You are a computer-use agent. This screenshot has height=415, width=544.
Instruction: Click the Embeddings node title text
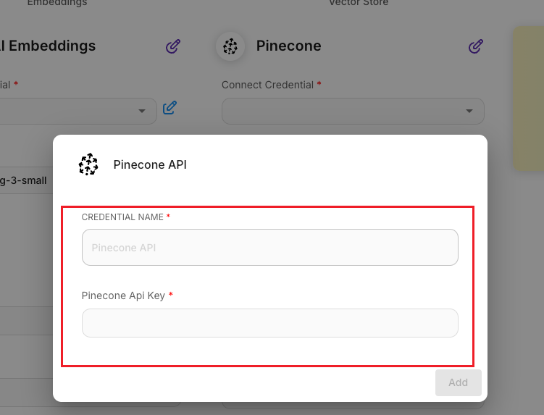[48, 46]
